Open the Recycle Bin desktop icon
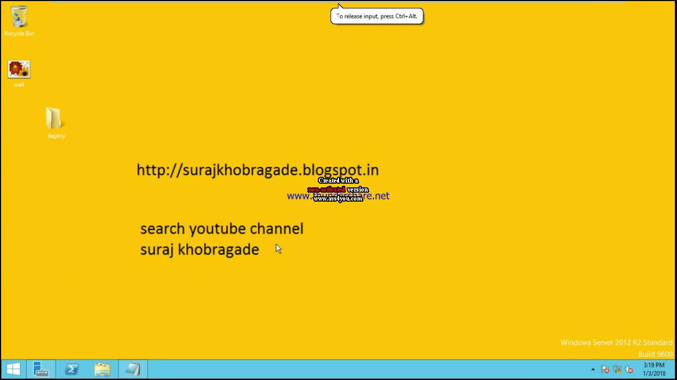Viewport: 677px width, 380px height. (x=19, y=21)
